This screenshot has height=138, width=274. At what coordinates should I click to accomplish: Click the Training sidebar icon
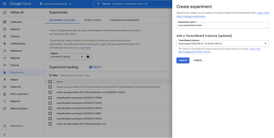[5, 65]
